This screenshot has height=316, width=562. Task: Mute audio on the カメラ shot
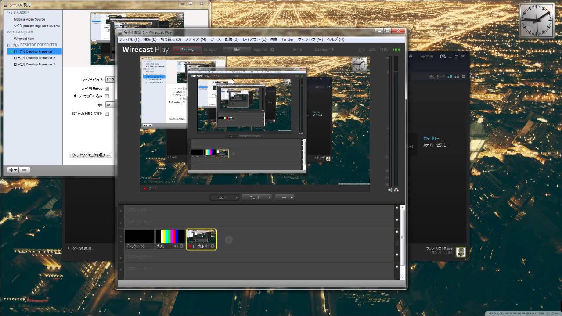tap(176, 246)
